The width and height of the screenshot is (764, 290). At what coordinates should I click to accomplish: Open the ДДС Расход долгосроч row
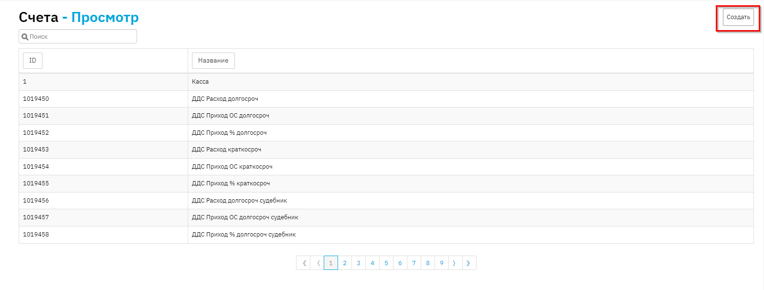[x=225, y=99]
